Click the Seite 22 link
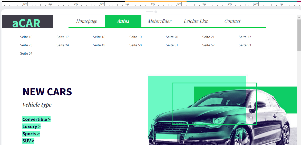This screenshot has height=145, width=301. click(245, 37)
